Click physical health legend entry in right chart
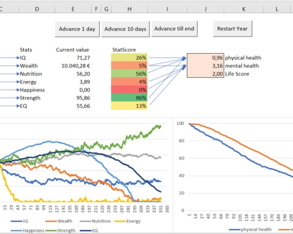The width and height of the screenshot is (293, 234). coord(250,230)
